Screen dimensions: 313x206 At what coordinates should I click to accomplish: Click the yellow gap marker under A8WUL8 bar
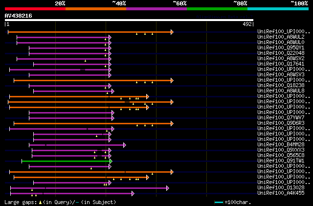[107, 93]
